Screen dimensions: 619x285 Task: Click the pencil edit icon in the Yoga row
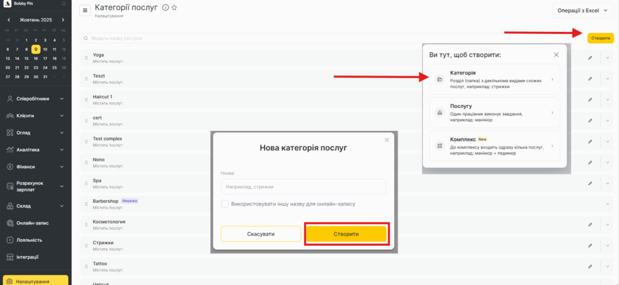[590, 58]
